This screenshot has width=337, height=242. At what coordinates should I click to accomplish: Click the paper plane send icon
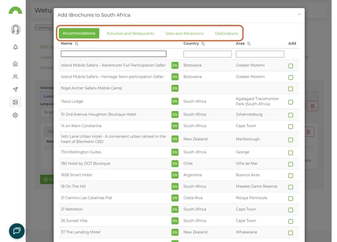16,89
